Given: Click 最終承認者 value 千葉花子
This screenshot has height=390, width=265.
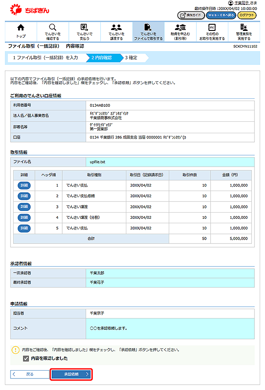Looking at the screenshot, I should [x=97, y=282].
